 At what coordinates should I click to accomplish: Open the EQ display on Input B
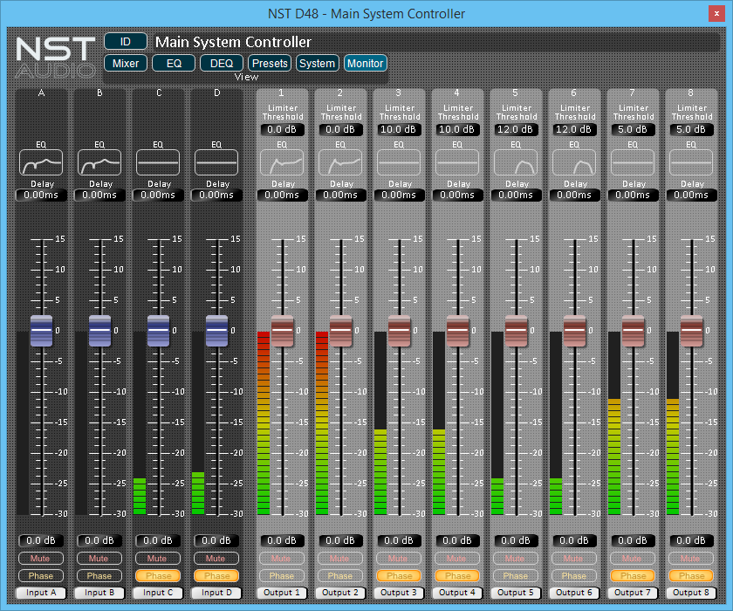pos(99,162)
